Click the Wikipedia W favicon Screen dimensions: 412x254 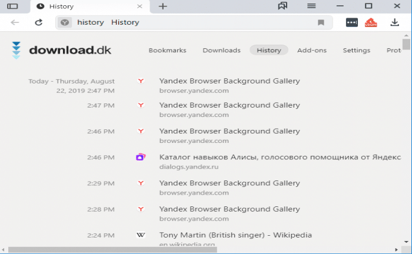point(141,235)
